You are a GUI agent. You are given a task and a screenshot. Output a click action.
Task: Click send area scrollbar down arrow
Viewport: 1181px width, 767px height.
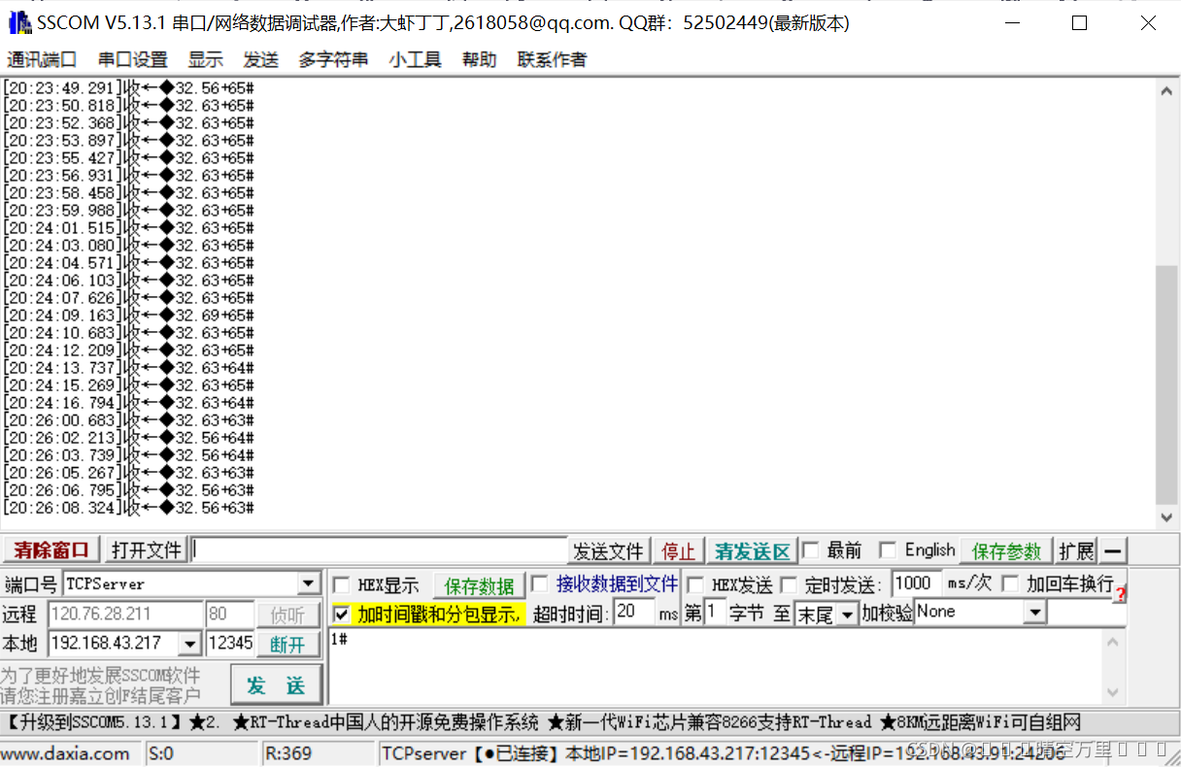click(x=1113, y=693)
